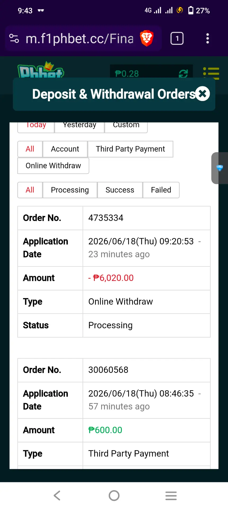Select the date 2026/06/18(Thu) 08:46:35
228x509 pixels.
(x=141, y=393)
